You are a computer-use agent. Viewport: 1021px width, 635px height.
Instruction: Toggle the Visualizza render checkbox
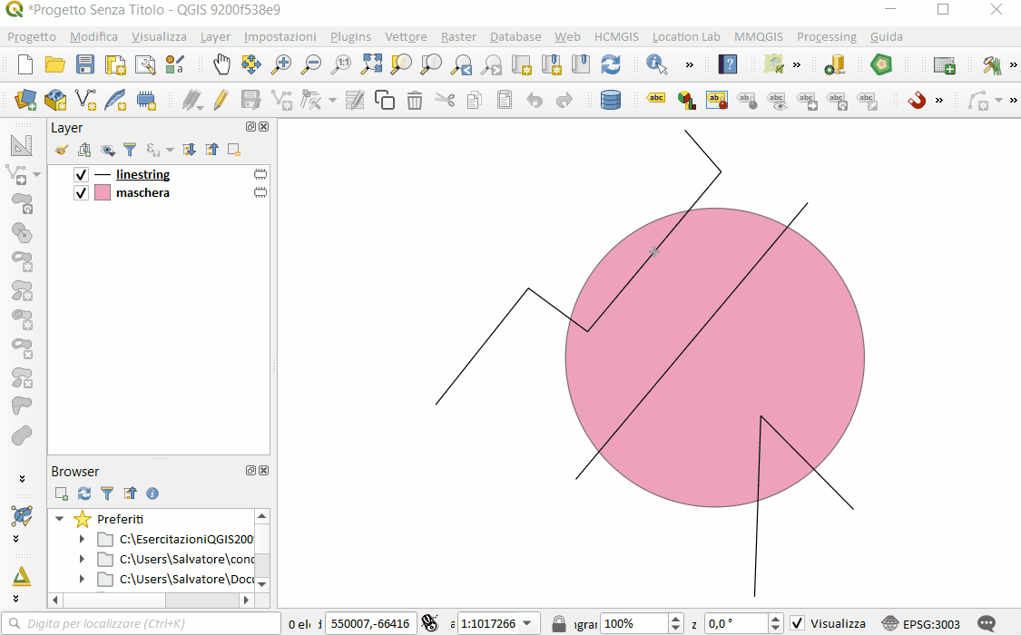tap(797, 624)
